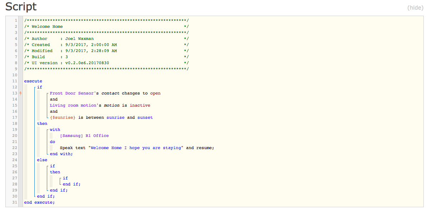The width and height of the screenshot is (427, 209).
Task: Click the "Speak text" command on line 22
Action: coord(73,148)
